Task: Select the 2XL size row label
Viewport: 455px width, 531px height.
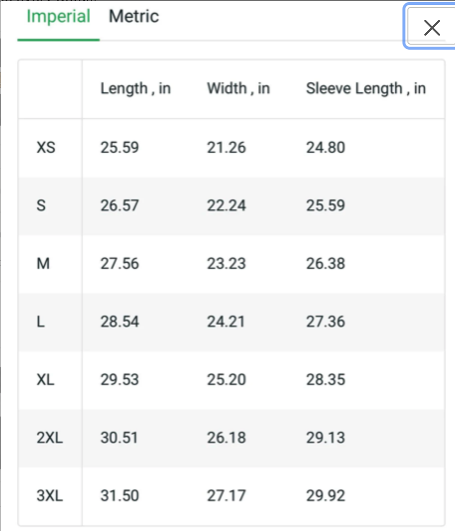Action: (50, 438)
